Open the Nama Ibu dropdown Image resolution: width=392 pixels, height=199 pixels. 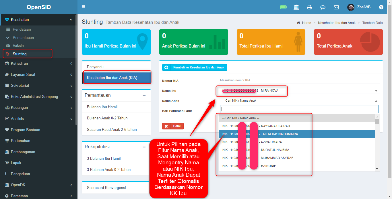click(x=299, y=90)
